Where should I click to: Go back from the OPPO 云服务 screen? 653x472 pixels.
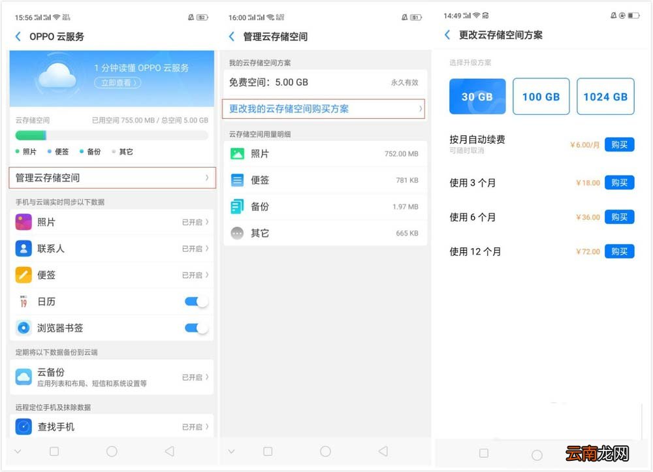(18, 37)
